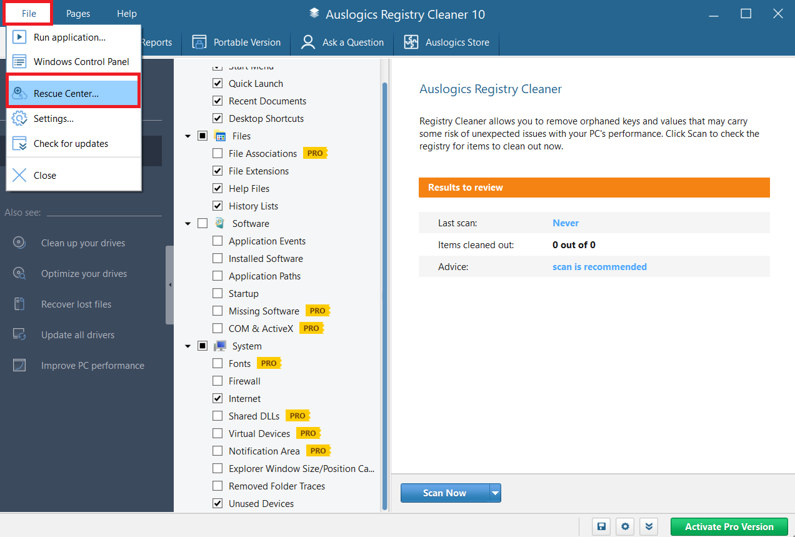Click the Ask a Question person icon
This screenshot has width=795, height=537.
point(307,43)
